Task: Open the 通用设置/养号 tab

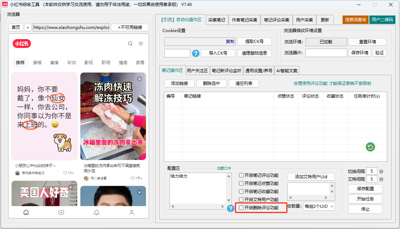Action: [259, 71]
